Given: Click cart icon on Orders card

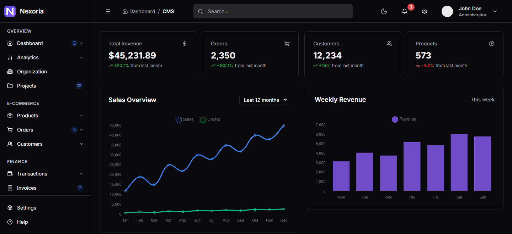Looking at the screenshot, I should coord(287,44).
